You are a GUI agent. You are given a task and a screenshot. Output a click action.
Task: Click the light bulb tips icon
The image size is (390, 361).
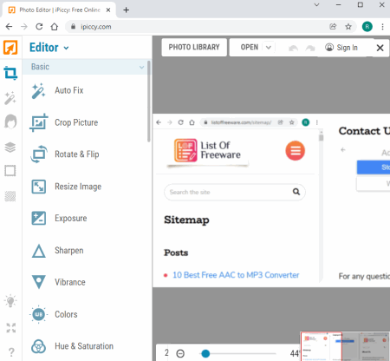[10, 301]
